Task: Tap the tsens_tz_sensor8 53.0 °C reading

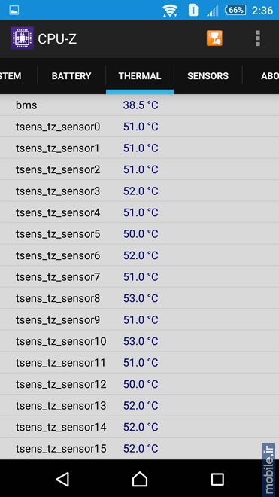Action: 141,298
